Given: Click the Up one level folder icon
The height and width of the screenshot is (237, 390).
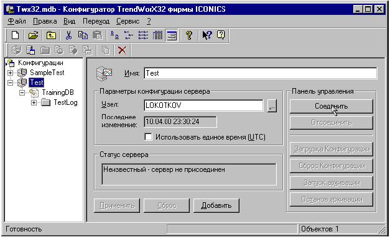Looking at the screenshot, I should (51, 35).
